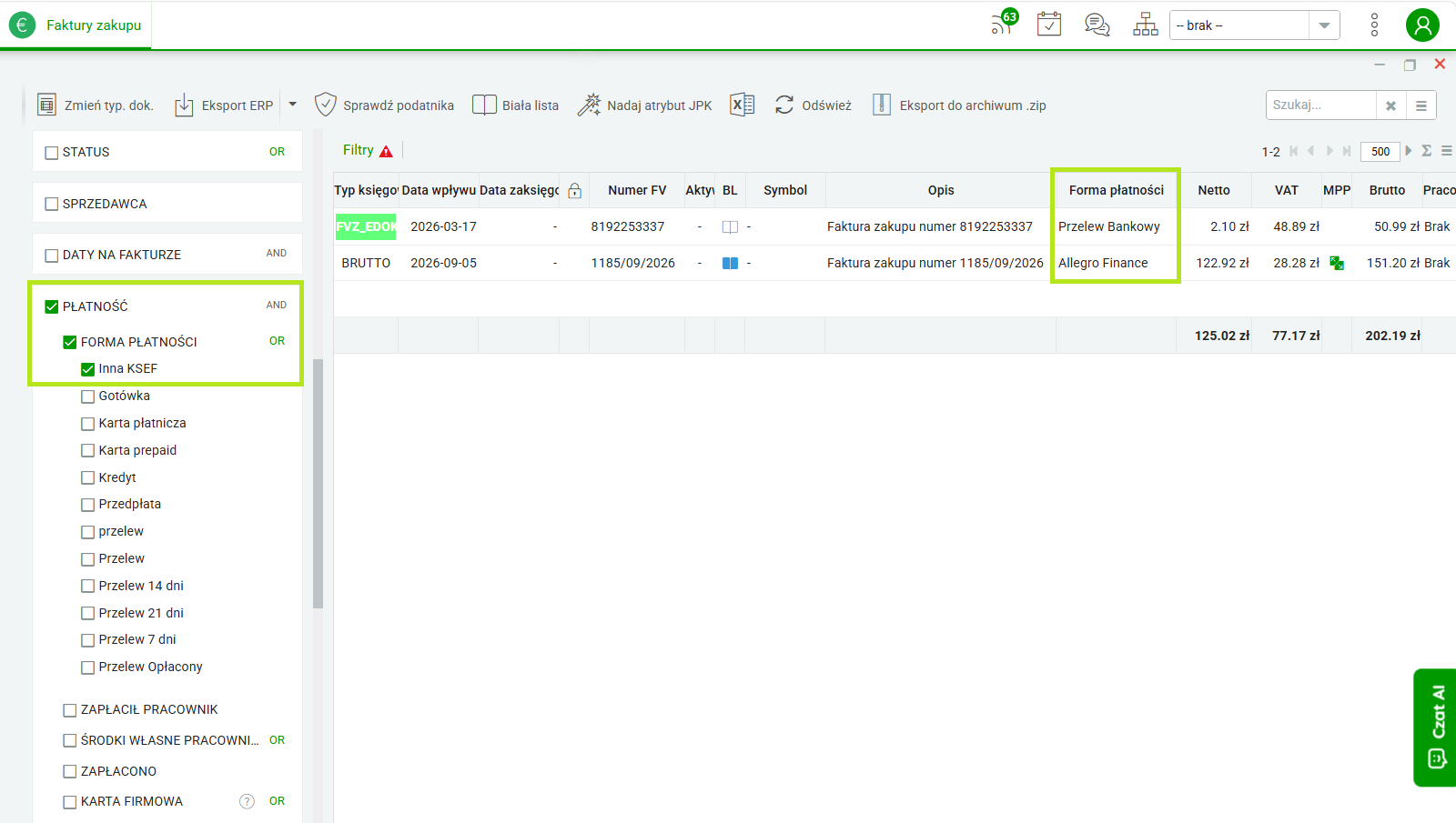The image size is (1456, 823).
Task: Check the SPRZEDAWCA filter checkbox
Action: pyautogui.click(x=52, y=205)
